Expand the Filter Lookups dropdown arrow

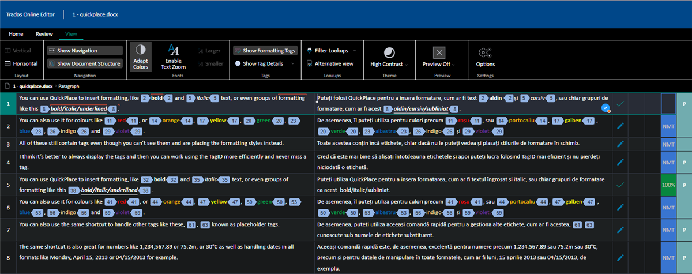355,51
